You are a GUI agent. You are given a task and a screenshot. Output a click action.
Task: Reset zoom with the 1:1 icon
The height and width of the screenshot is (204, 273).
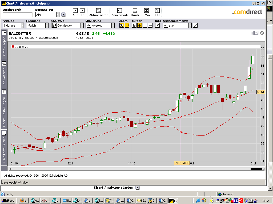127,25
